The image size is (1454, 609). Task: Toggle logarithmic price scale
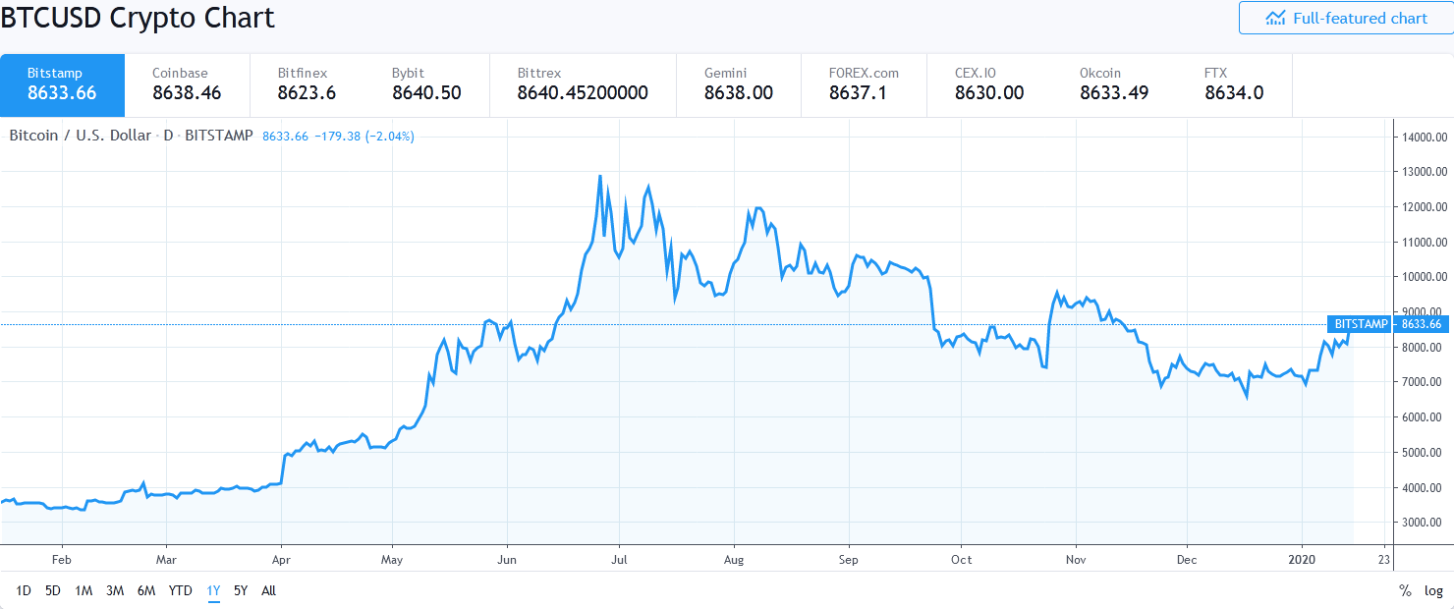click(x=1432, y=590)
